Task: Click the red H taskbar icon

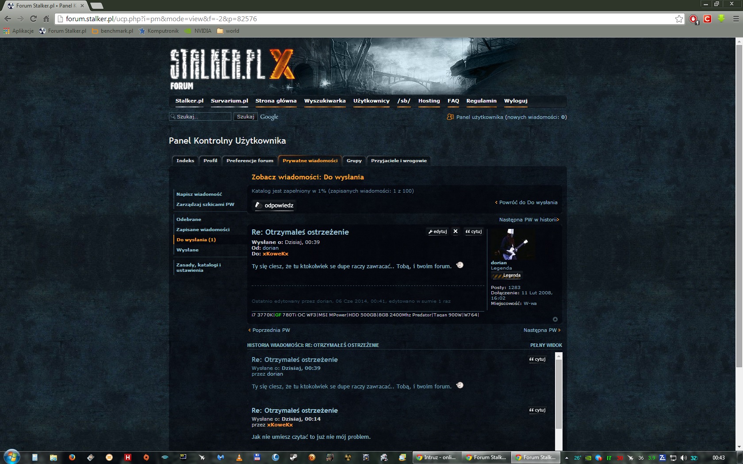Action: [x=128, y=457]
